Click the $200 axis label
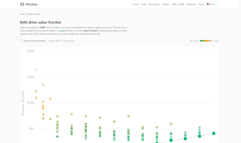241x143 pixels. [31, 51]
